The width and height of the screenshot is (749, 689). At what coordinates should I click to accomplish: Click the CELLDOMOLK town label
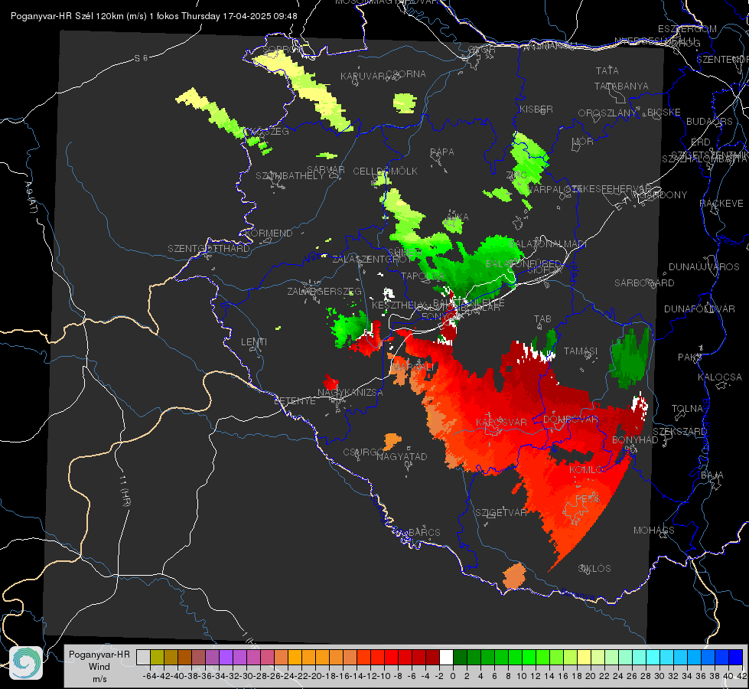tap(385, 171)
